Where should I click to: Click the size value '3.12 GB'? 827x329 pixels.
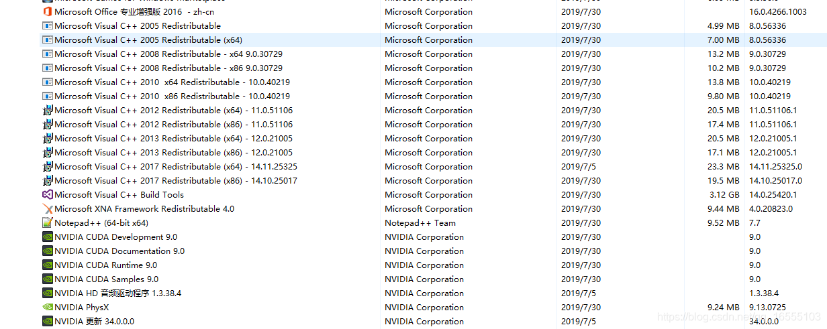pos(724,195)
